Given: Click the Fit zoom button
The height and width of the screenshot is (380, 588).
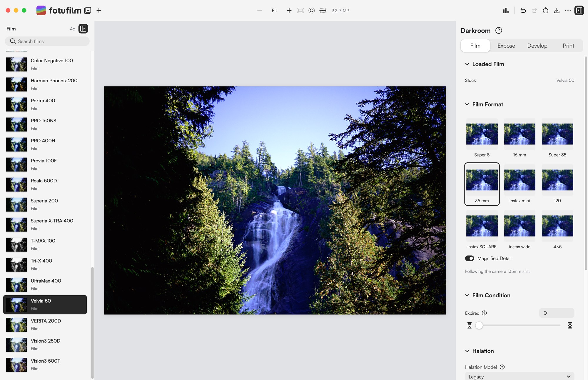Looking at the screenshot, I should click(274, 11).
